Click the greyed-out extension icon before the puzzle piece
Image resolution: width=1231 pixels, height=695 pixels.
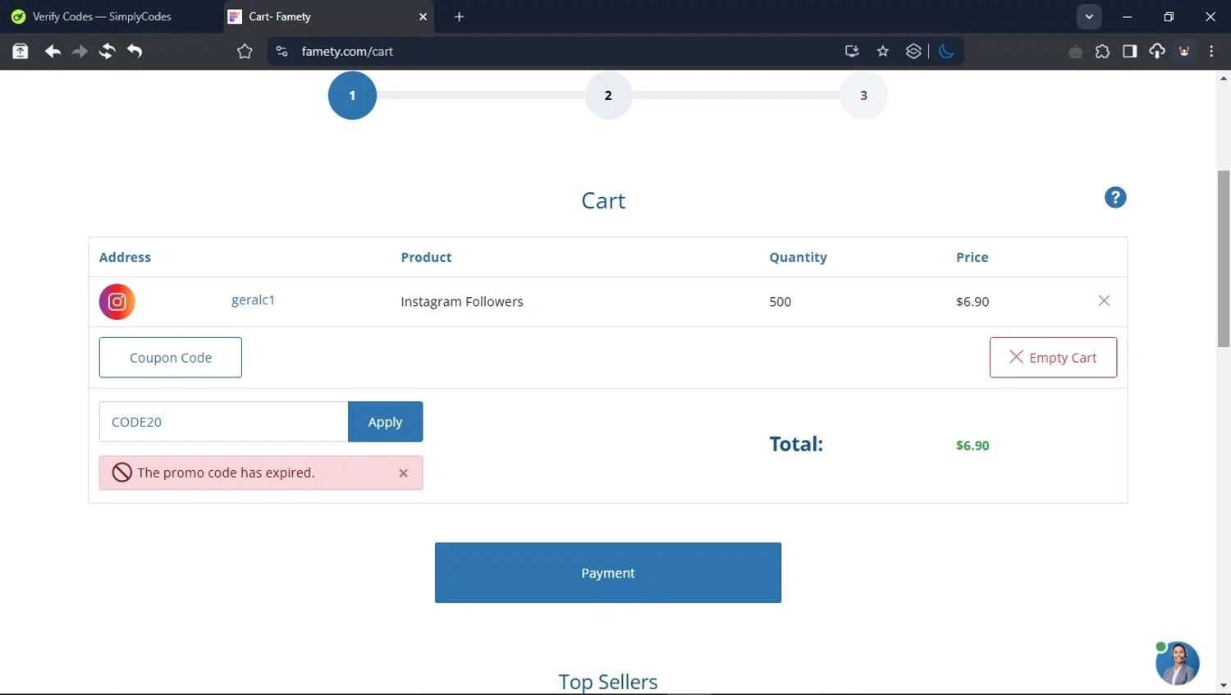tap(1075, 52)
